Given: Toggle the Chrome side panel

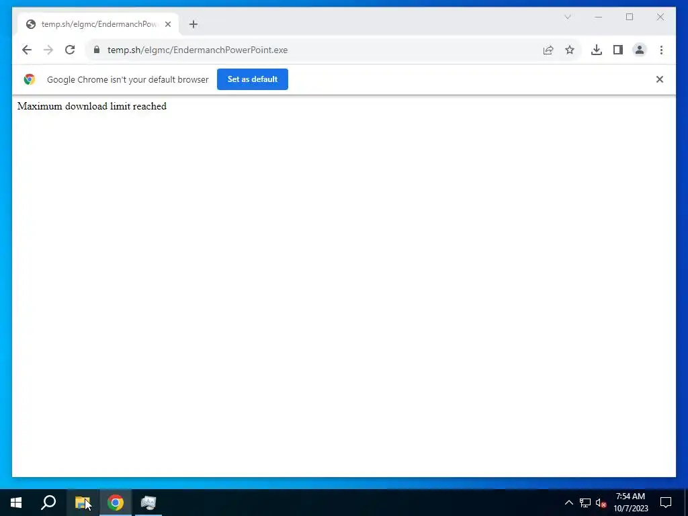Looking at the screenshot, I should pos(618,50).
